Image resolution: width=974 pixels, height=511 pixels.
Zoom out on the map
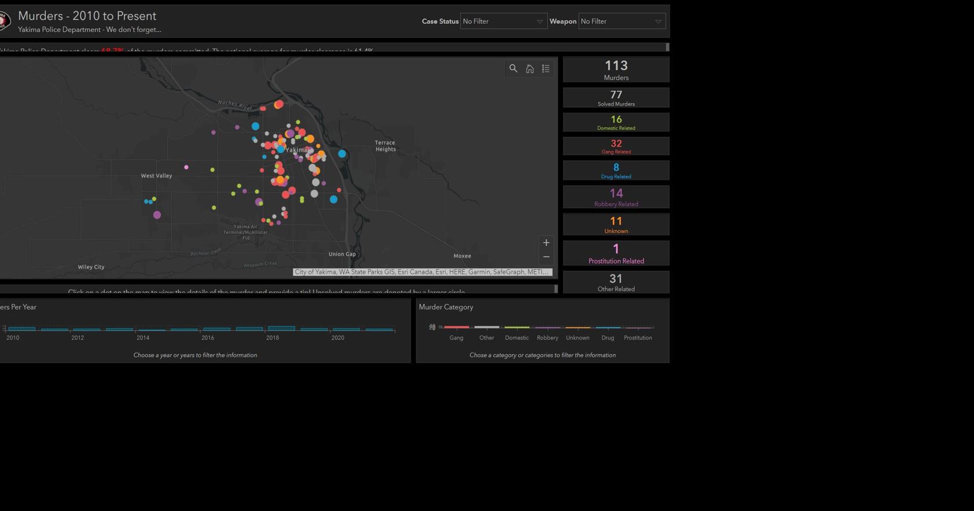pos(546,257)
